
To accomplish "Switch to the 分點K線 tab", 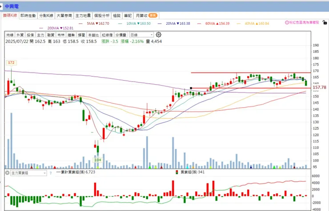I will (x=46, y=16).
